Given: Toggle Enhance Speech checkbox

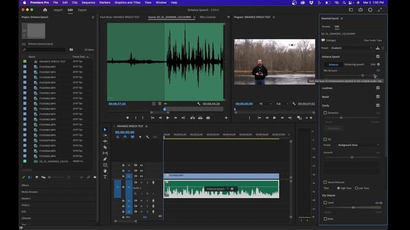Looking at the screenshot, I should [x=378, y=57].
